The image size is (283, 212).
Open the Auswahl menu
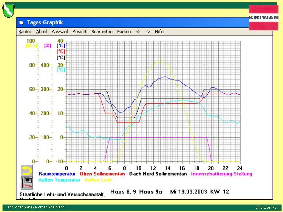tap(60, 32)
